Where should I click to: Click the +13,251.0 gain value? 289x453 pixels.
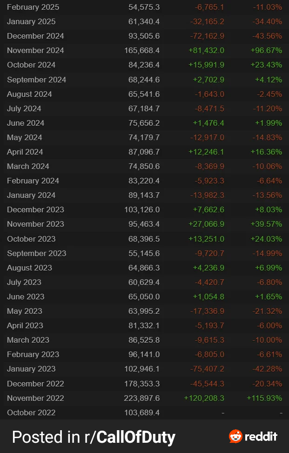point(207,239)
